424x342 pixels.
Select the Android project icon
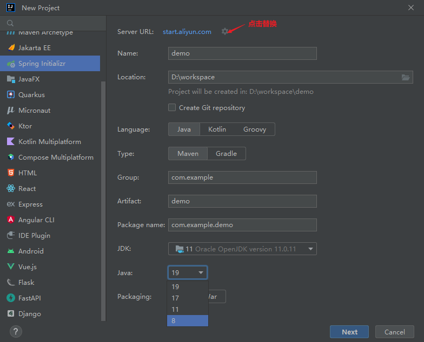[x=10, y=251]
